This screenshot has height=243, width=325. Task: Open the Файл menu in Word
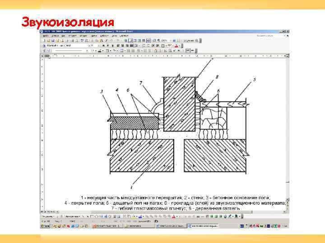pos(46,36)
